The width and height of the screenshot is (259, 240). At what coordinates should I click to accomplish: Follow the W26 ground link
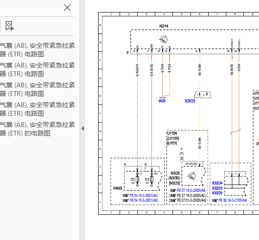(162, 101)
